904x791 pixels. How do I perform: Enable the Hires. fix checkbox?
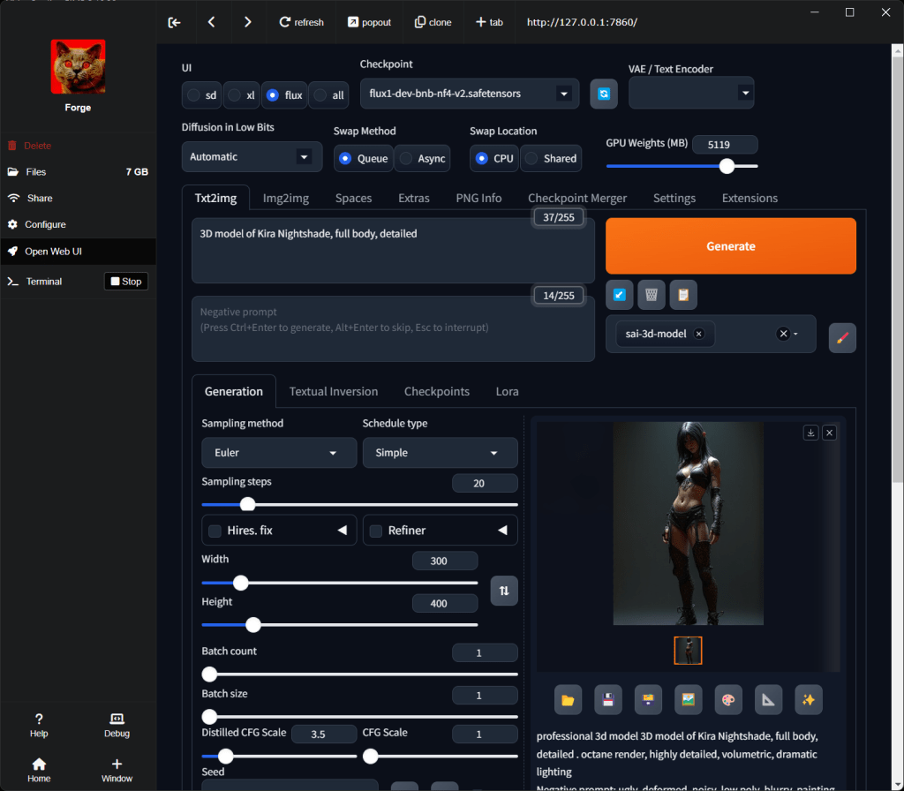[215, 531]
